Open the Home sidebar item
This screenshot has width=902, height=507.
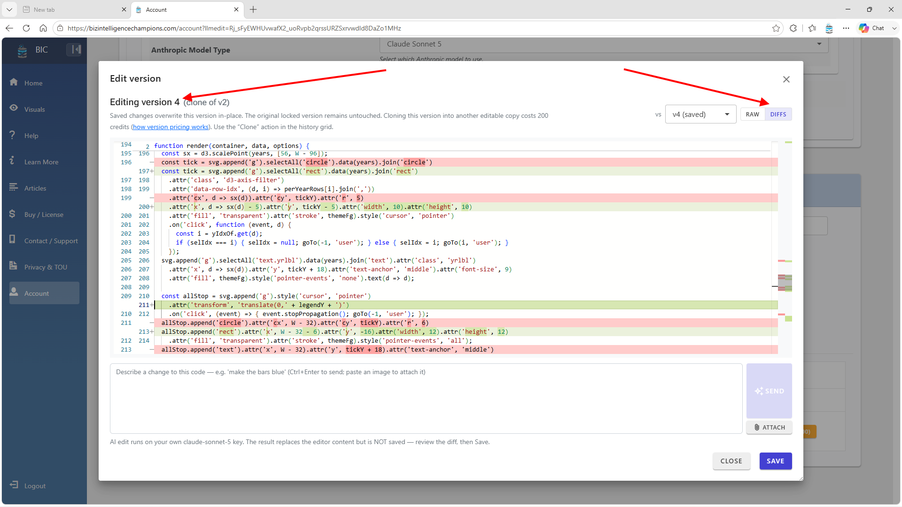33,83
